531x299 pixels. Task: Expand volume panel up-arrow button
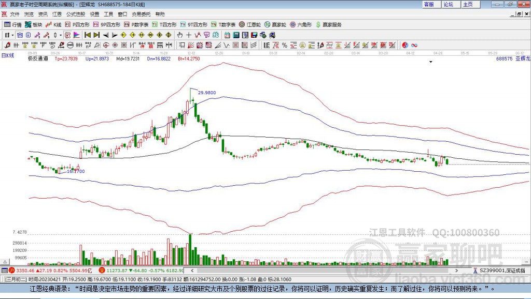[x=5, y=262]
